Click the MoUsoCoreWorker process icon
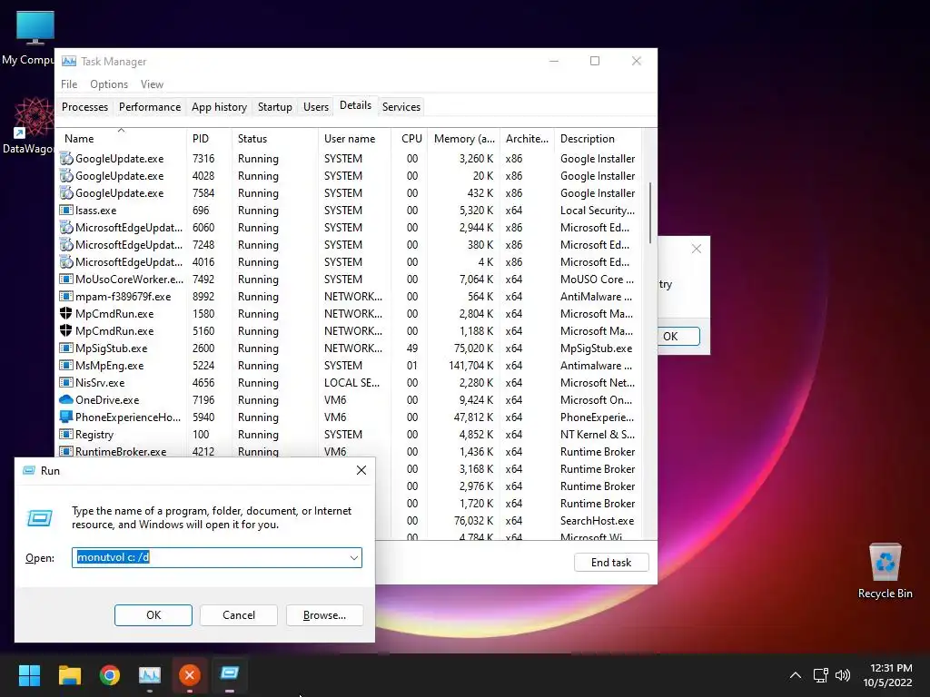This screenshot has height=697, width=930. 65,280
